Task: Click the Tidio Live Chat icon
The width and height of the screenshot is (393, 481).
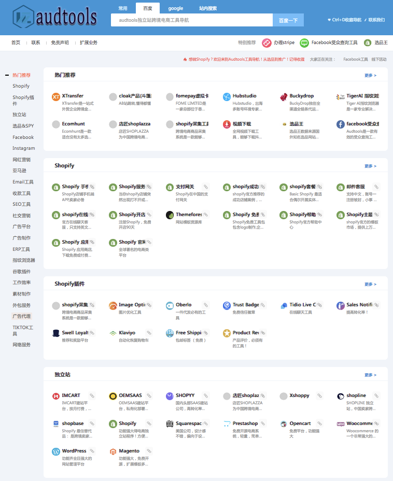Action: (x=284, y=305)
